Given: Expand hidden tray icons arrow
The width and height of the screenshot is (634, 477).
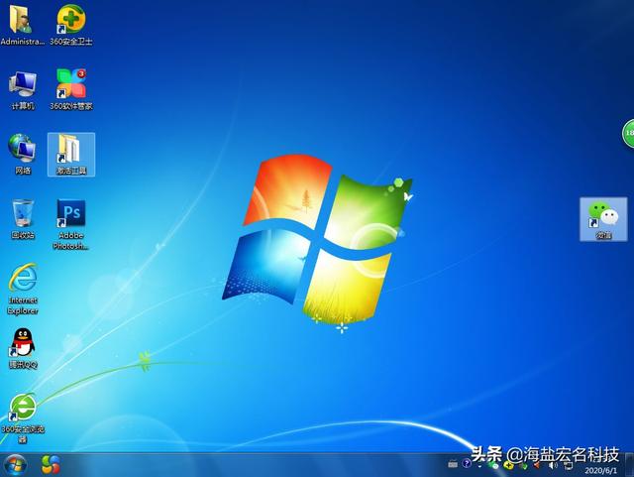Looking at the screenshot, I should point(479,466).
